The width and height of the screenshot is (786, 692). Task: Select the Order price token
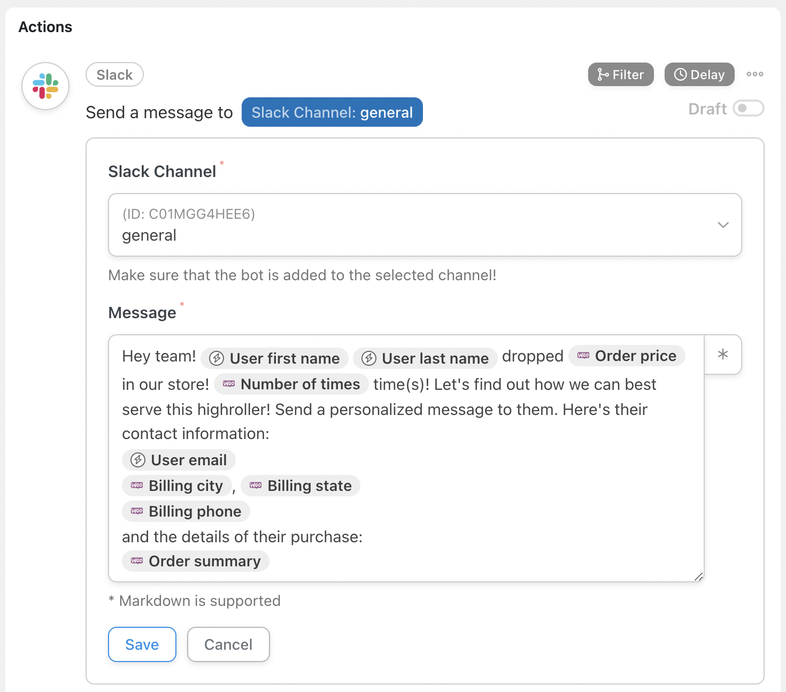coord(627,356)
